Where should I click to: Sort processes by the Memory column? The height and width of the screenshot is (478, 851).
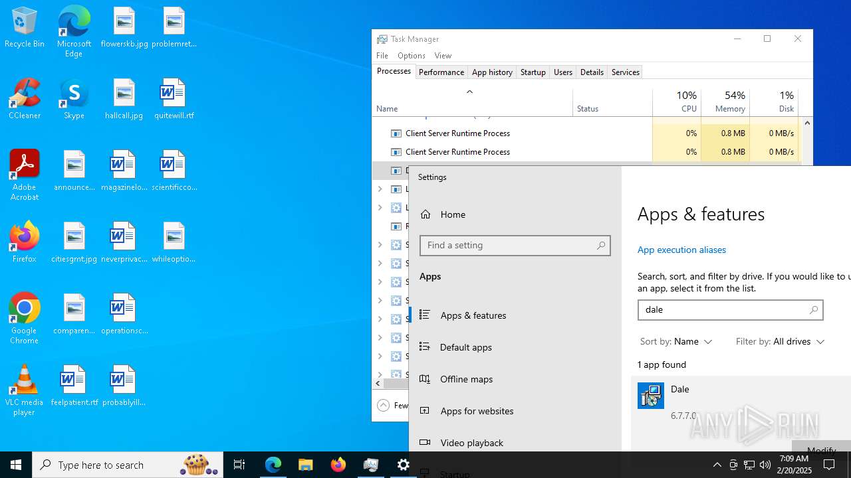coord(725,102)
